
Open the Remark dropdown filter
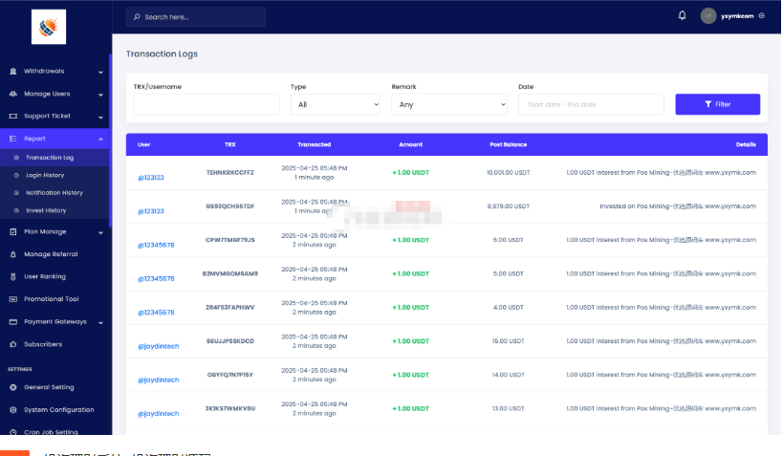449,104
